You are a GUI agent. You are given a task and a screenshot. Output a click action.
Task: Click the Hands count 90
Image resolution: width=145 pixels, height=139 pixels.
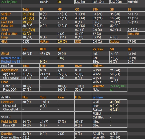(59, 2)
